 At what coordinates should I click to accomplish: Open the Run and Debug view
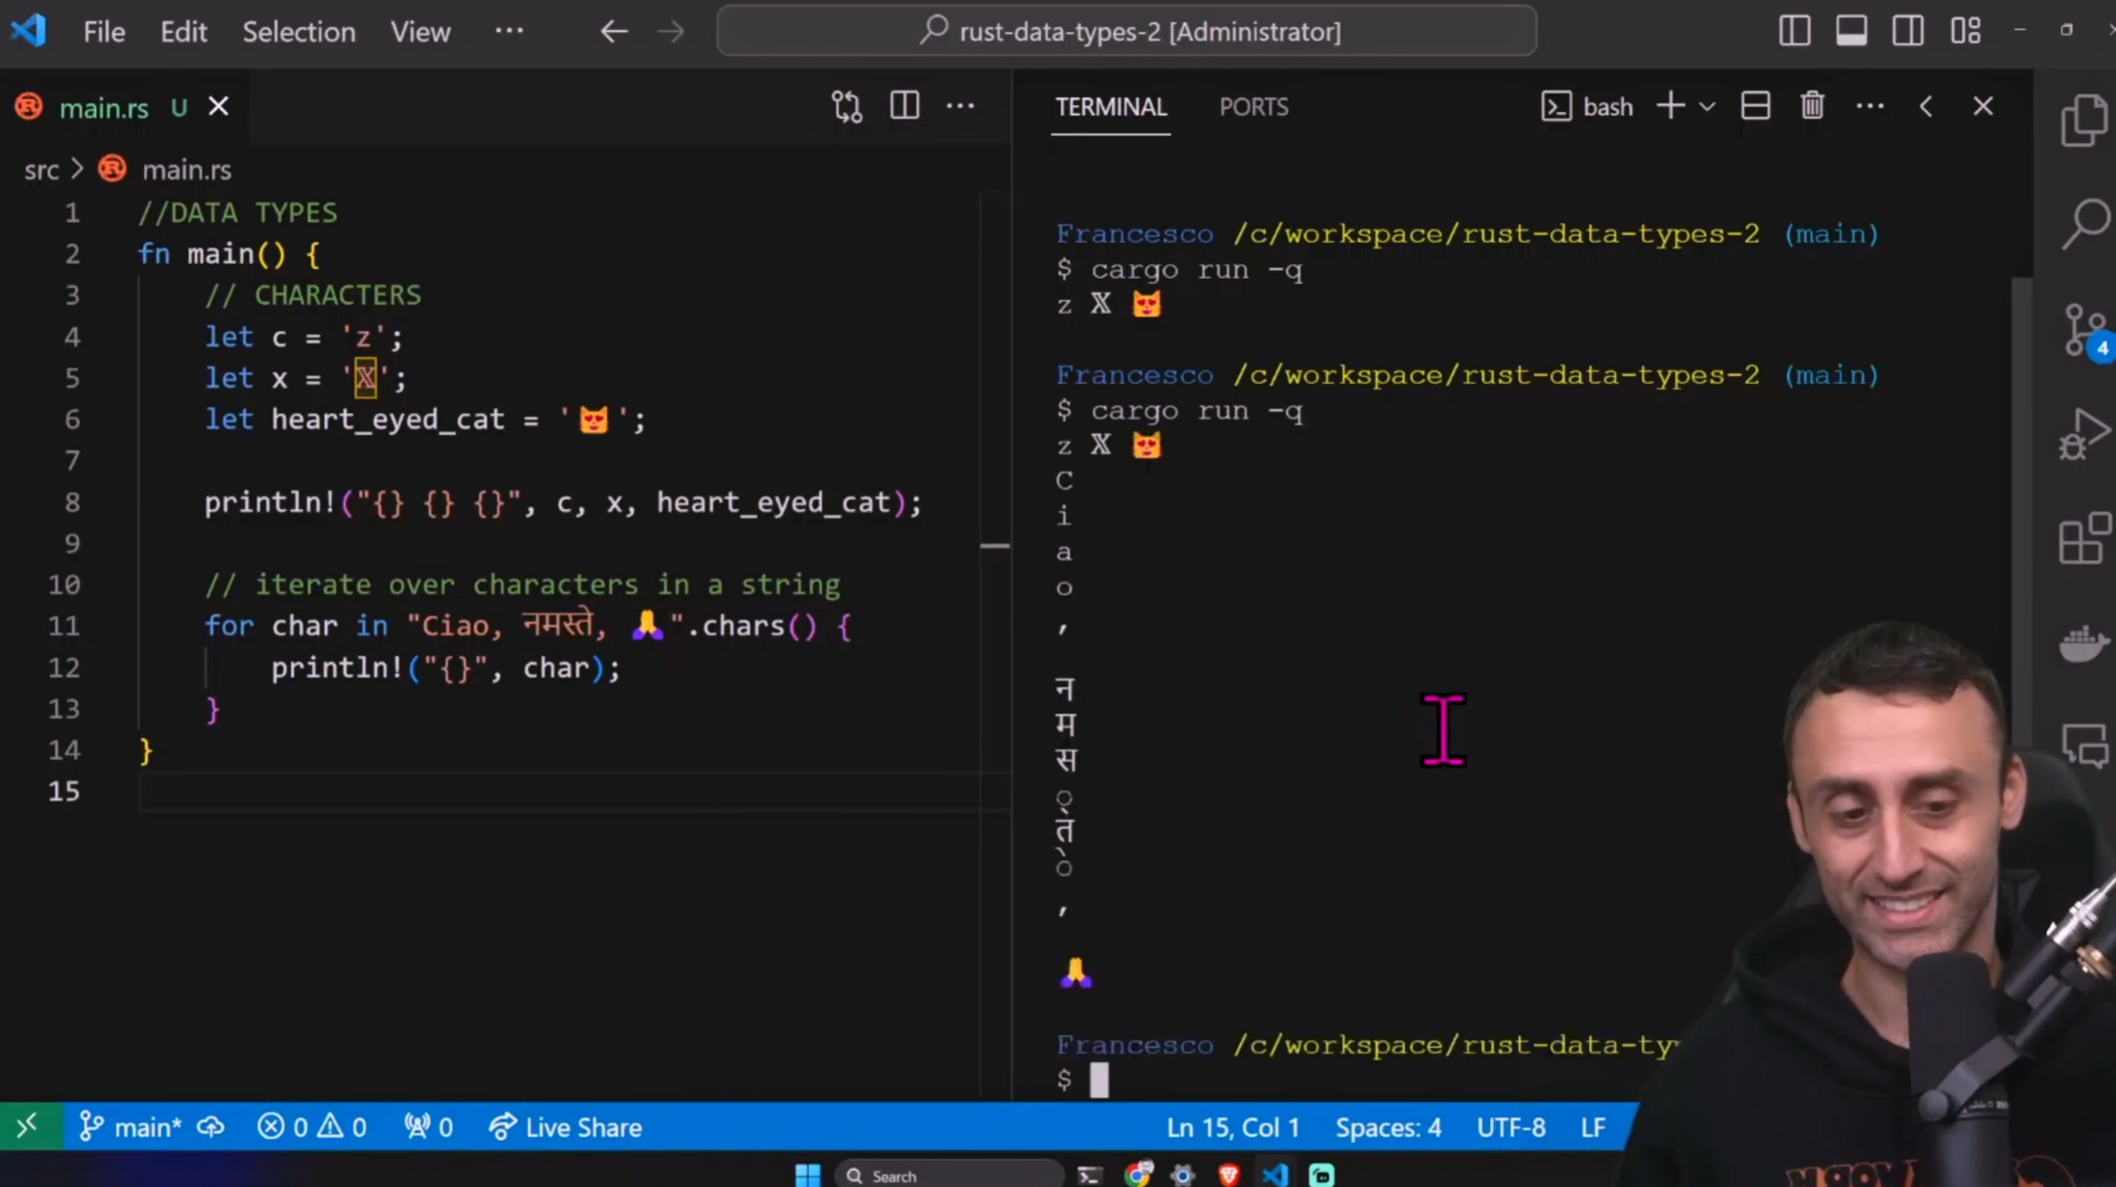pos(2084,435)
